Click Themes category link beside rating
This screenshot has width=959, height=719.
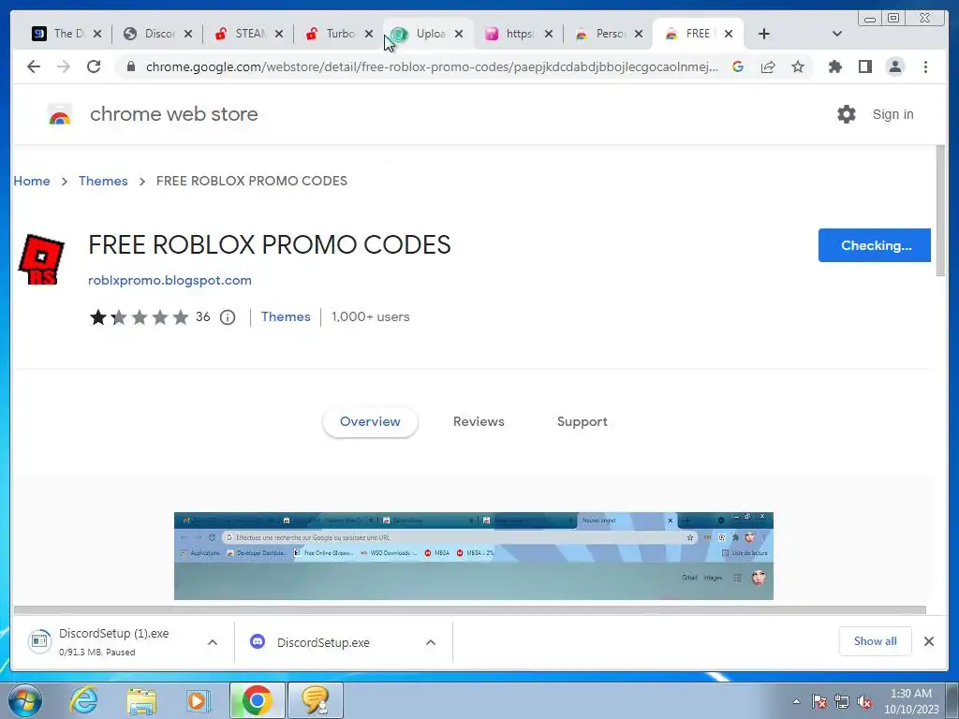coord(286,317)
